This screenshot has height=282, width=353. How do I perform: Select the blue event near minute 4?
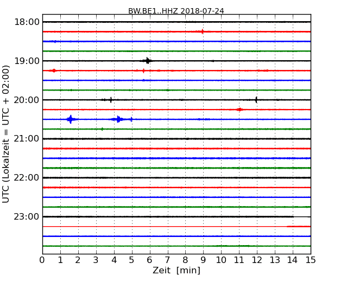click(x=118, y=119)
